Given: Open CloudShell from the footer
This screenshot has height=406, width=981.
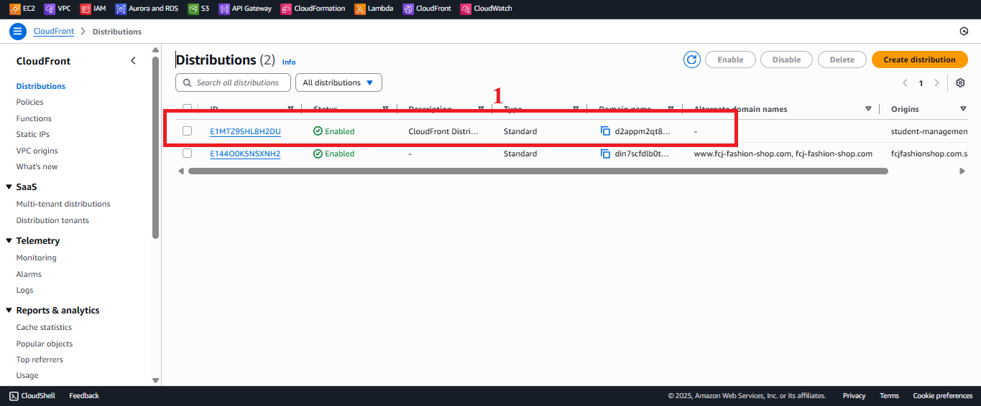Looking at the screenshot, I should point(34,395).
